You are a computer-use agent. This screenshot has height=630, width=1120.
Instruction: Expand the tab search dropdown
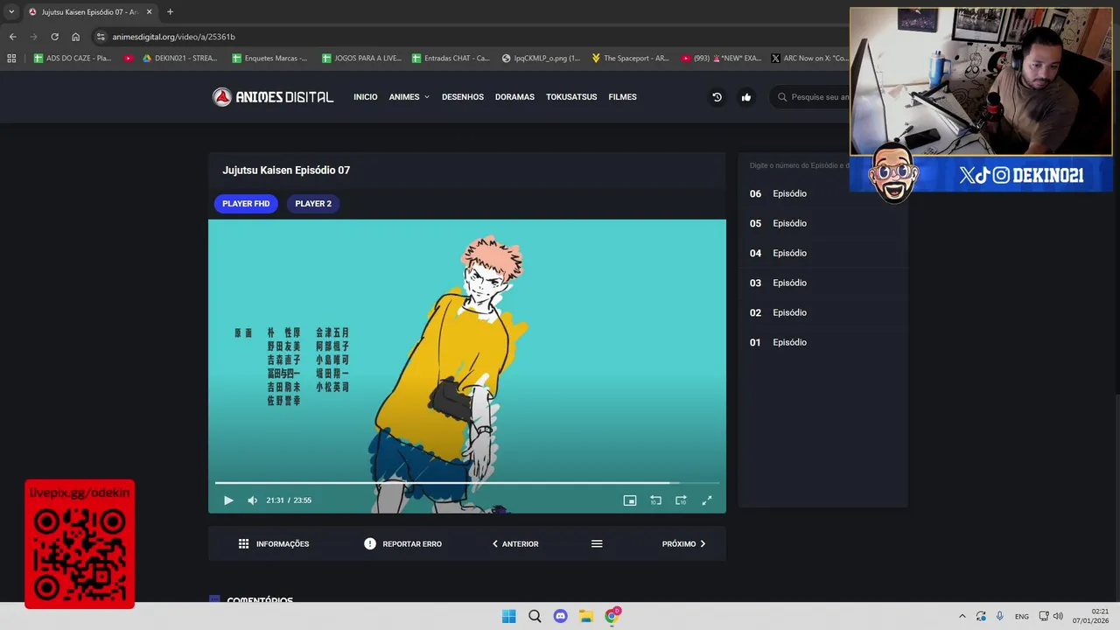click(x=11, y=12)
